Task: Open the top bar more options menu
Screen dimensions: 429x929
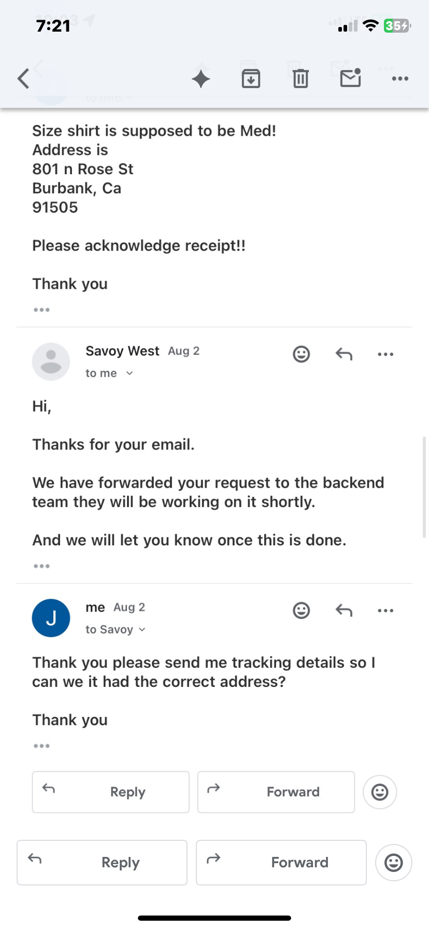Action: [400, 79]
